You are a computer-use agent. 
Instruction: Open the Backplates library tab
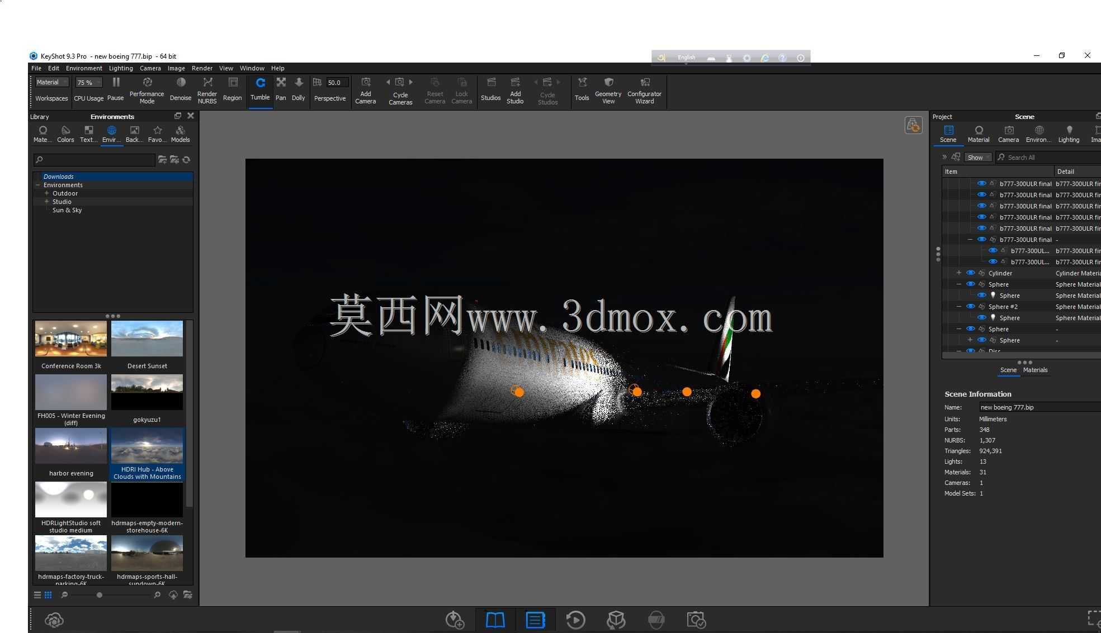tap(134, 134)
